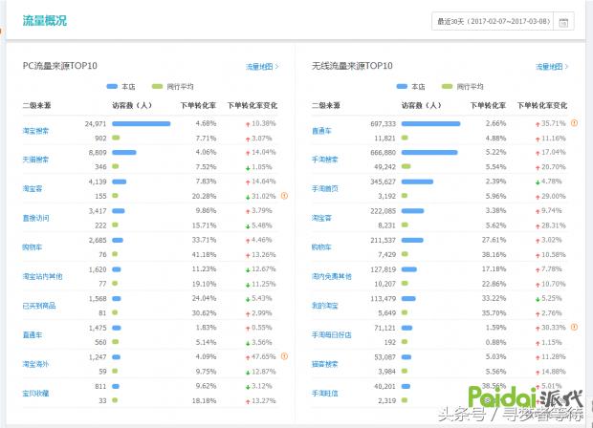Open the 淘内免费其他 source link
This screenshot has height=428, width=593.
point(332,276)
